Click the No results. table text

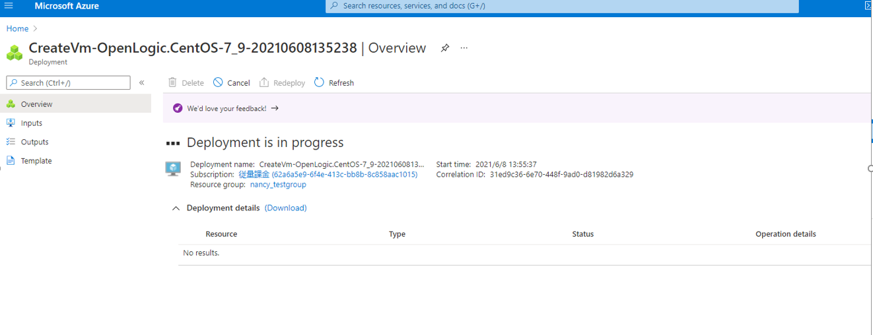tap(201, 253)
